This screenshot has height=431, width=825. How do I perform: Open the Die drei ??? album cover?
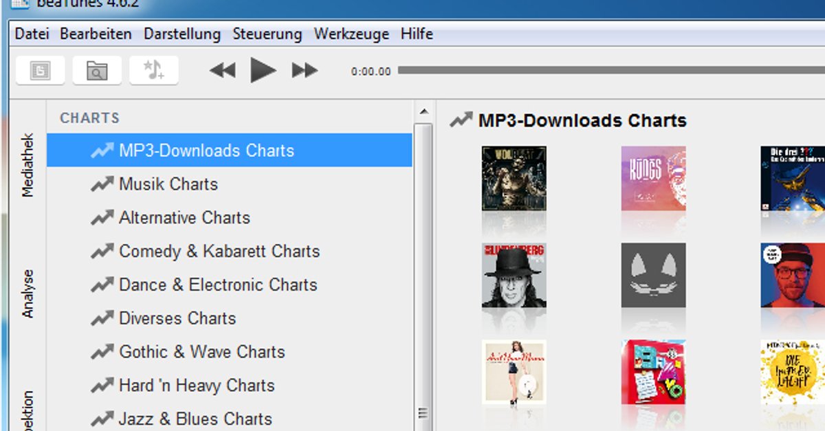[x=793, y=178]
